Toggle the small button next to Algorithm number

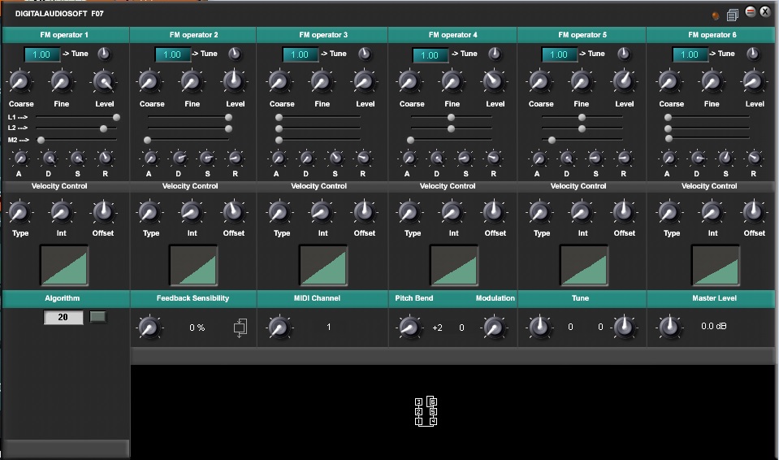coord(98,317)
